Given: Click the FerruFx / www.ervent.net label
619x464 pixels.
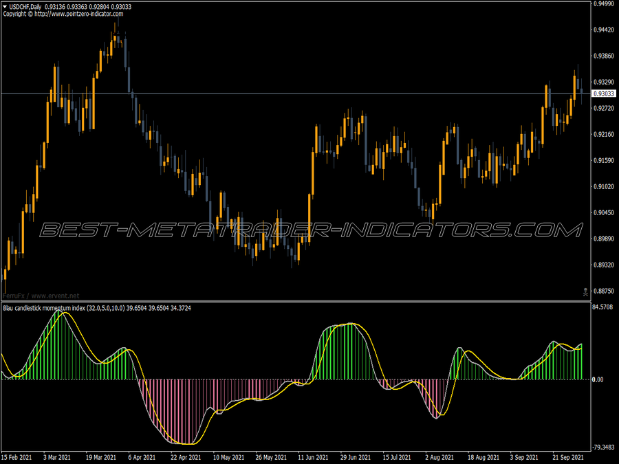Looking at the screenshot, I should point(41,296).
